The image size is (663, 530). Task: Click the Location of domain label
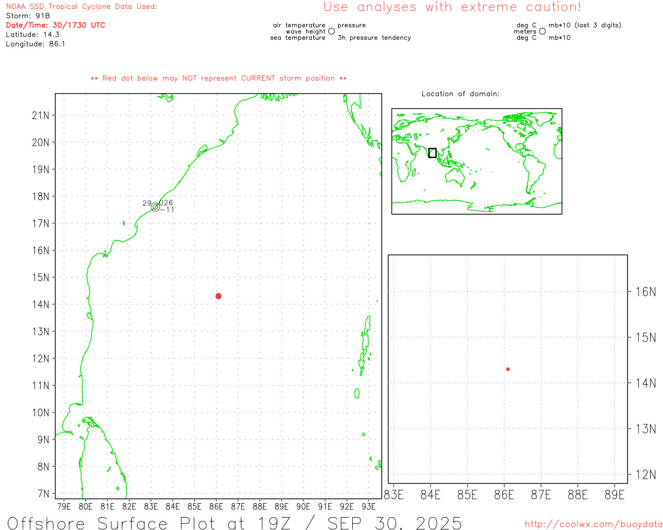[x=460, y=94]
